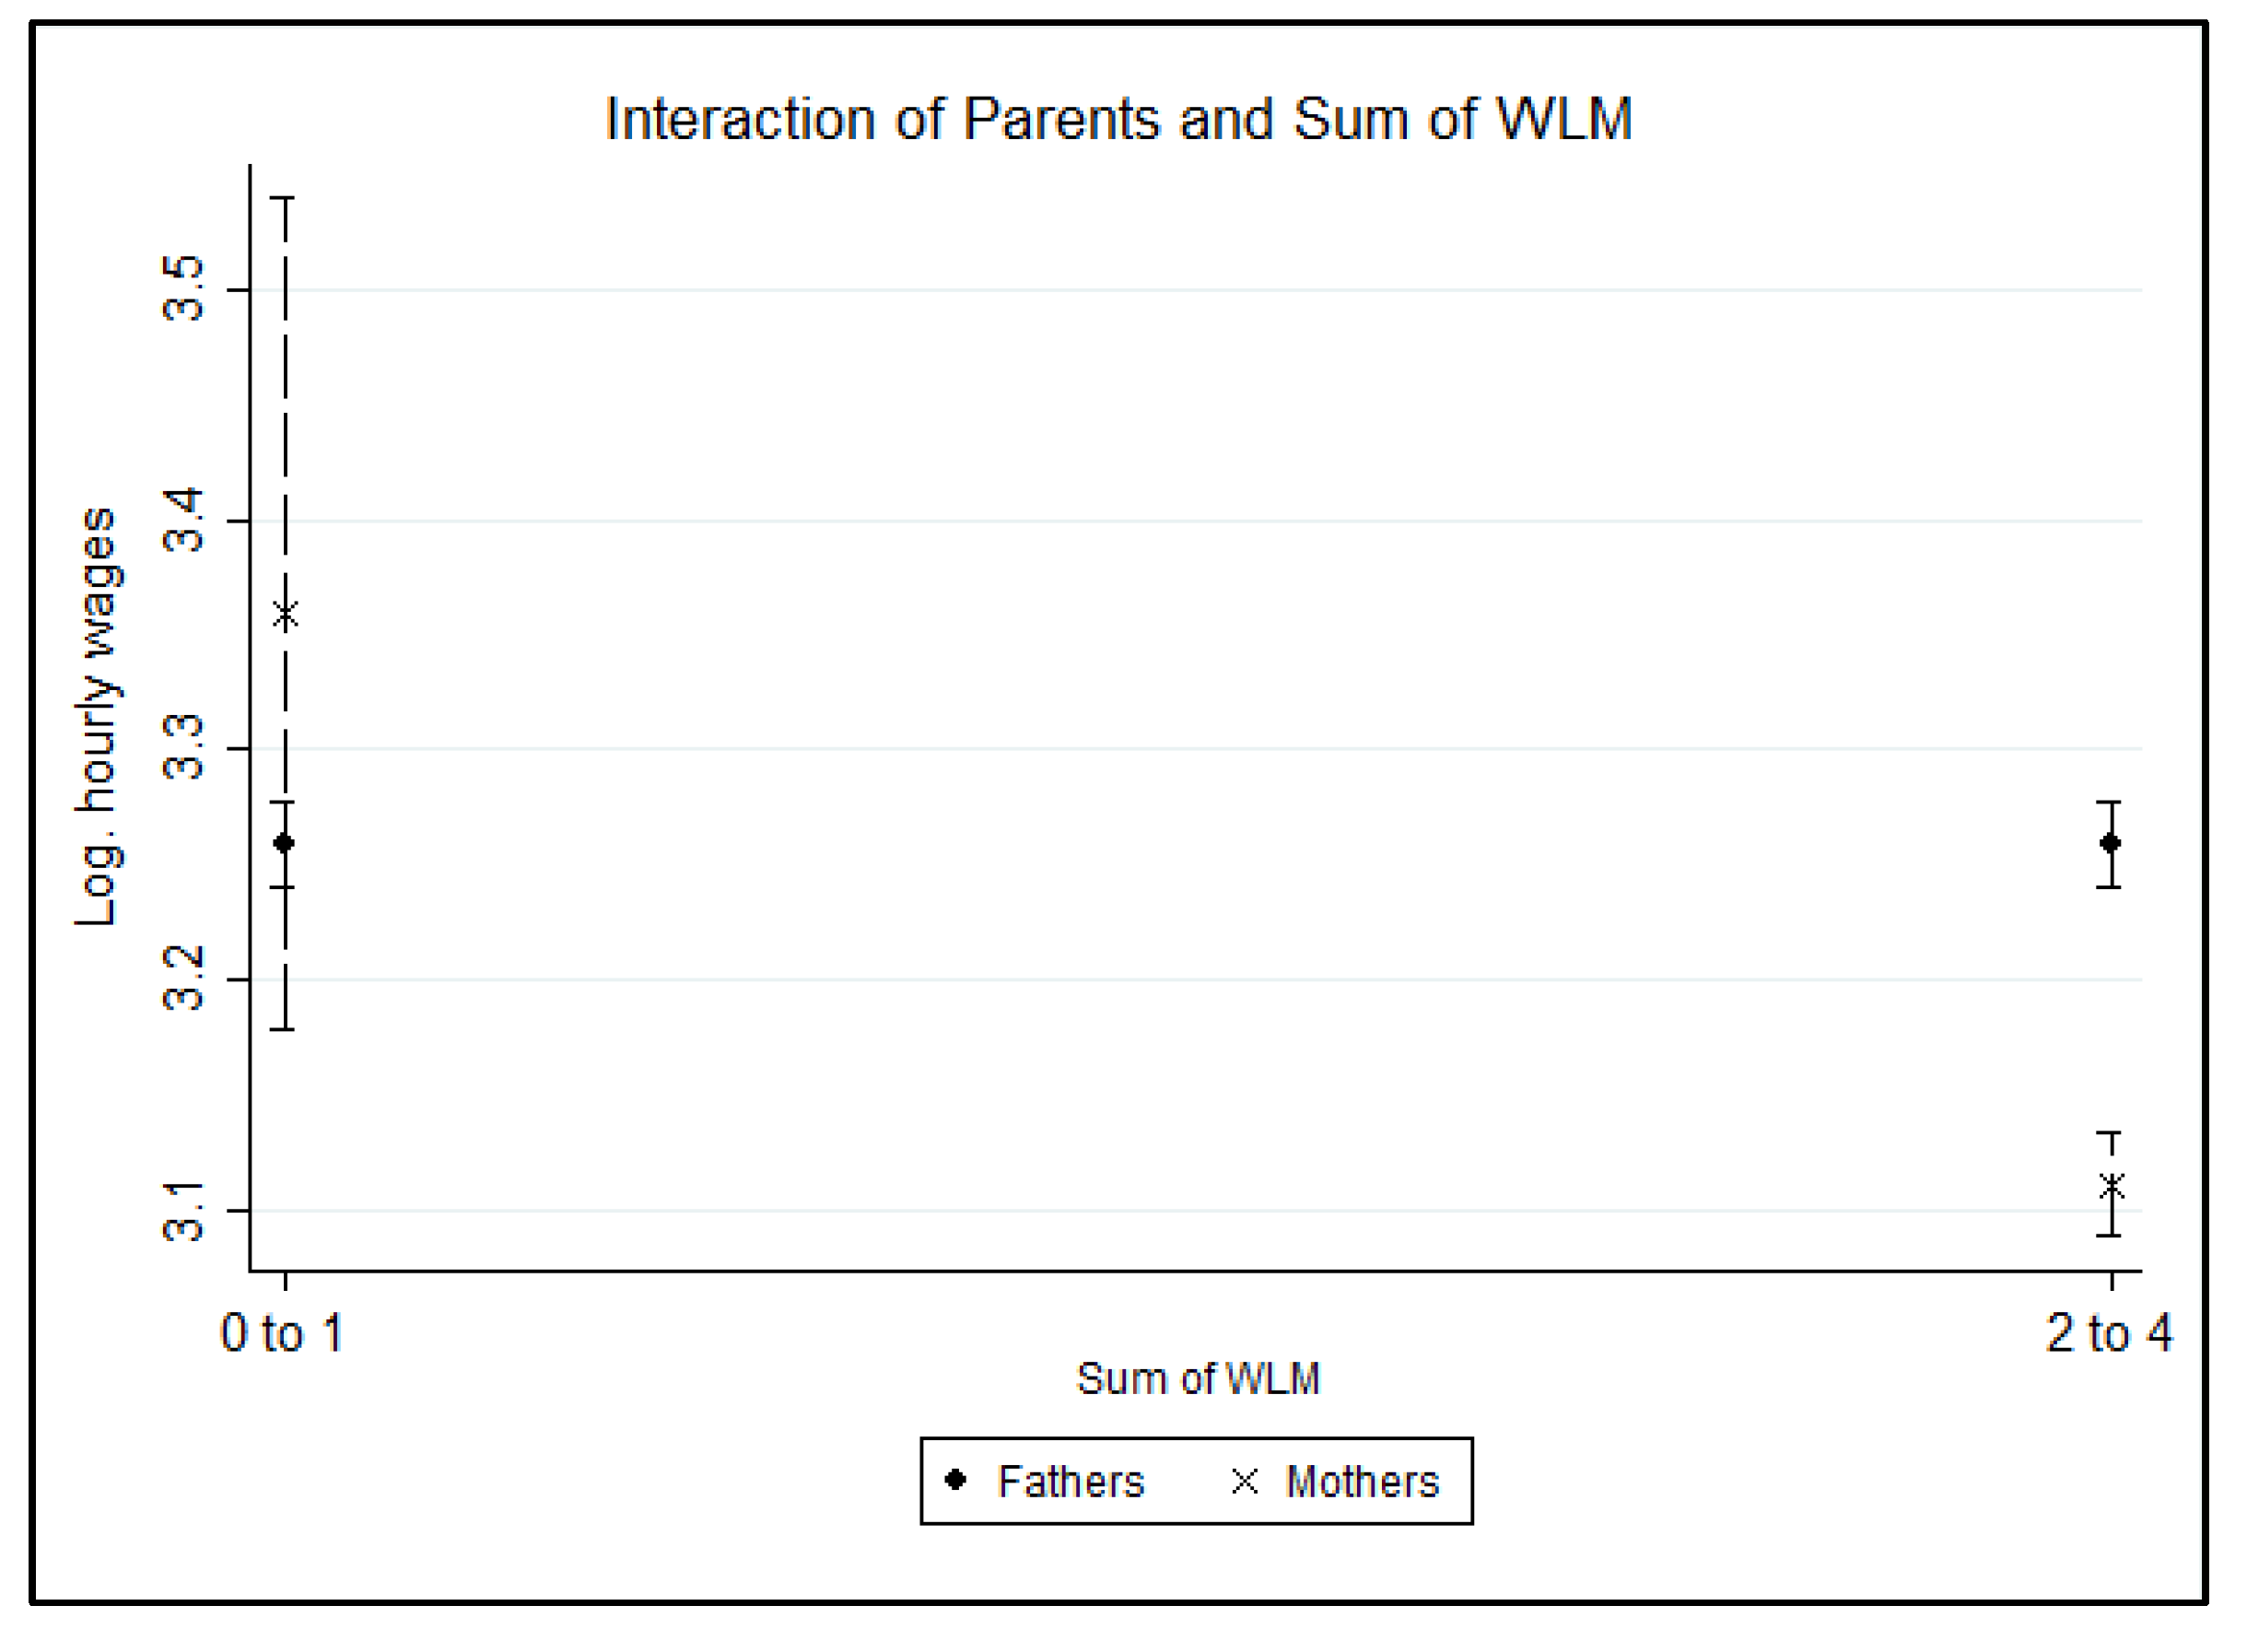Click the Mothers x marker in the legend
Image resolution: width=2247 pixels, height=1641 pixels.
1244,1481
